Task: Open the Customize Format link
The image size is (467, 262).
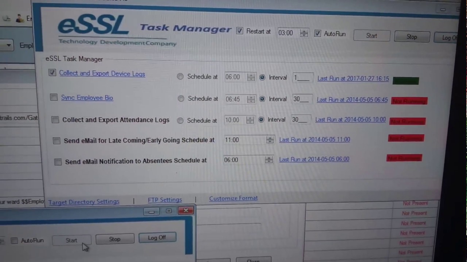Action: point(233,198)
